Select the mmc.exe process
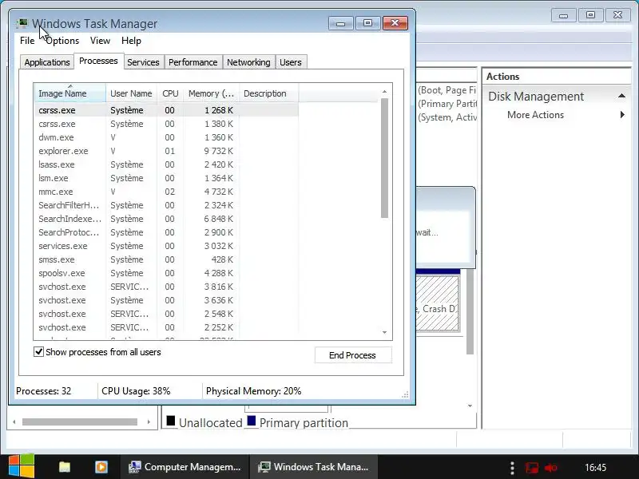 [x=166, y=192]
